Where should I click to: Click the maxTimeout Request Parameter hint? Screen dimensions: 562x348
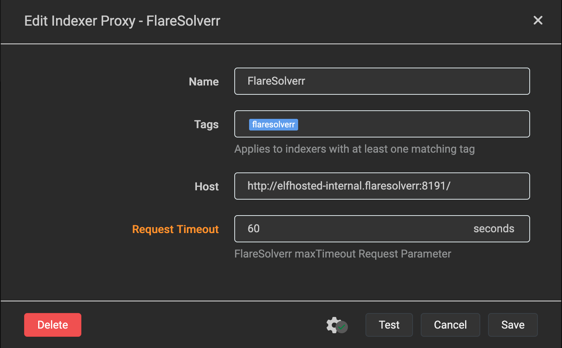[342, 254]
